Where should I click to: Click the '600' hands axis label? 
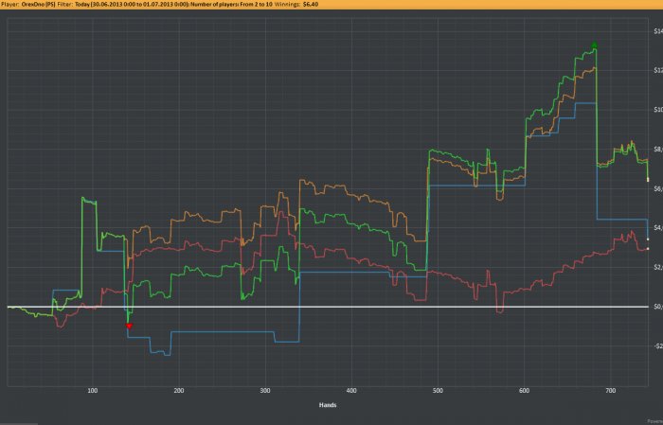524,391
